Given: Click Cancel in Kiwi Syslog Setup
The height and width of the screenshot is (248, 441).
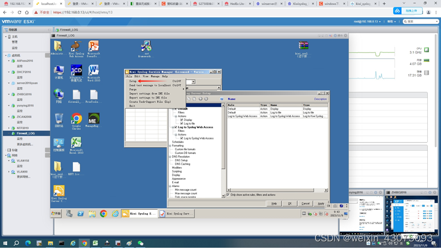Looking at the screenshot, I should [x=305, y=203].
